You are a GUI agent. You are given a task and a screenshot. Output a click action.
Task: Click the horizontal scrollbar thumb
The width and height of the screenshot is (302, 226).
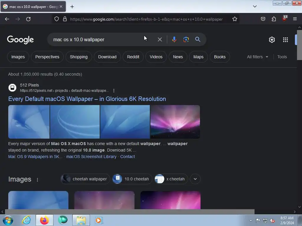tap(129, 212)
